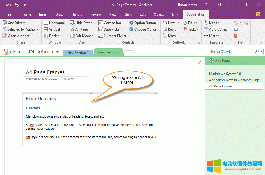Click the Option Button radio control
The image size is (265, 175).
(143, 23)
